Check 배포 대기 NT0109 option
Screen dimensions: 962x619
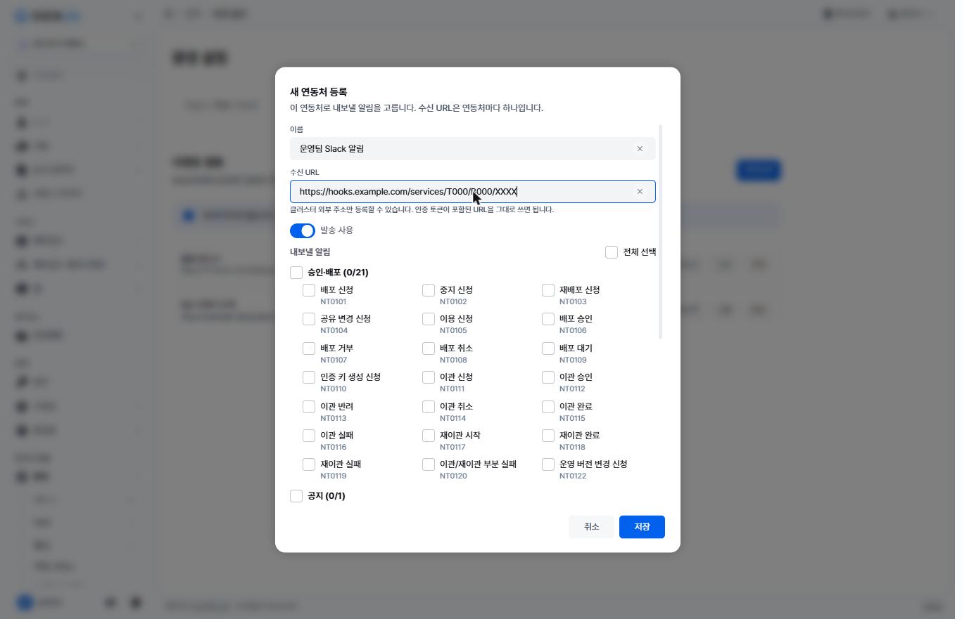pyautogui.click(x=548, y=348)
